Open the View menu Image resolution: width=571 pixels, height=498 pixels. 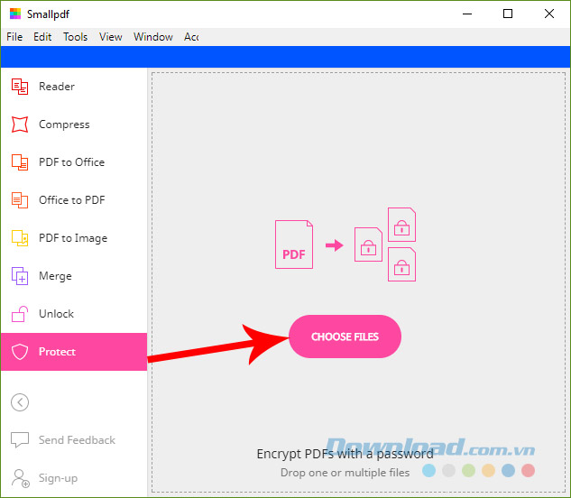point(111,37)
